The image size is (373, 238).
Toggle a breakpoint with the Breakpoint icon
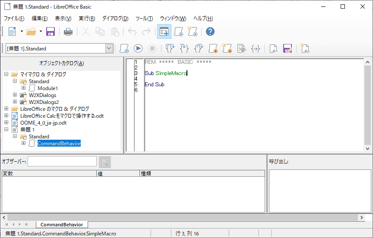click(x=213, y=48)
